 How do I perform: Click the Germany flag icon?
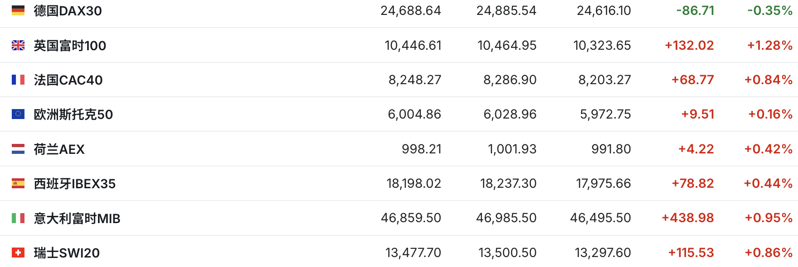coord(18,10)
